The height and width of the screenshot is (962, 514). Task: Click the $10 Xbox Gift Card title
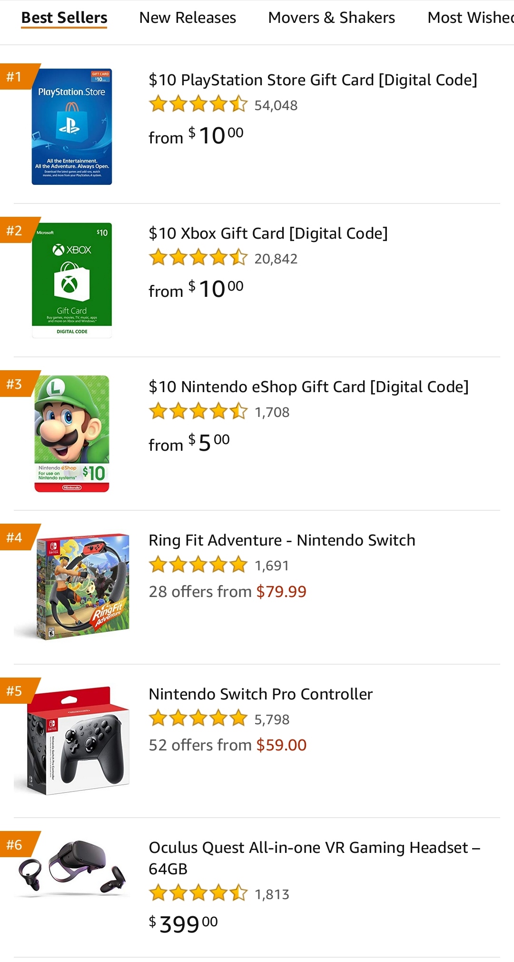269,233
